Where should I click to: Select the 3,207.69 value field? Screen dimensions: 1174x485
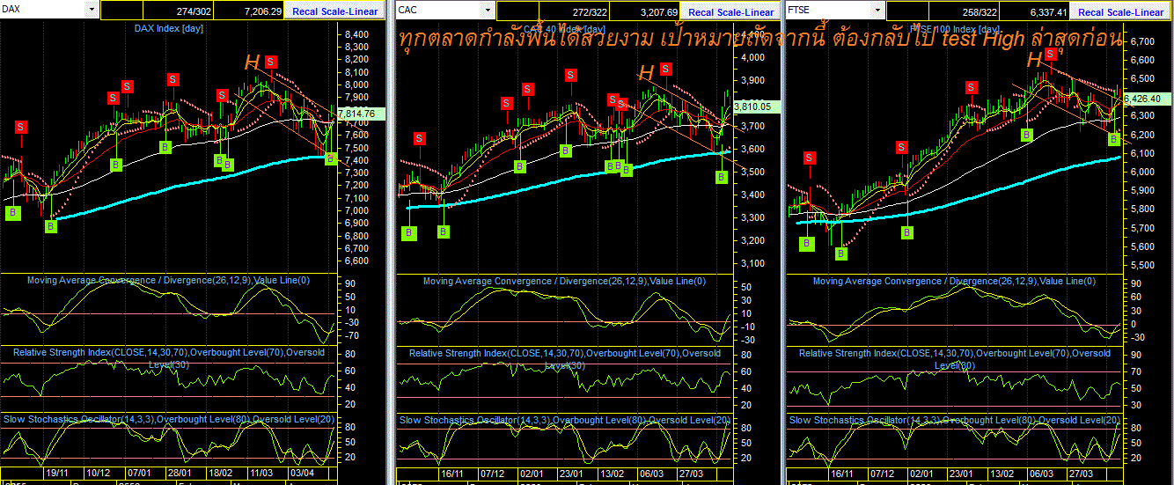[645, 11]
